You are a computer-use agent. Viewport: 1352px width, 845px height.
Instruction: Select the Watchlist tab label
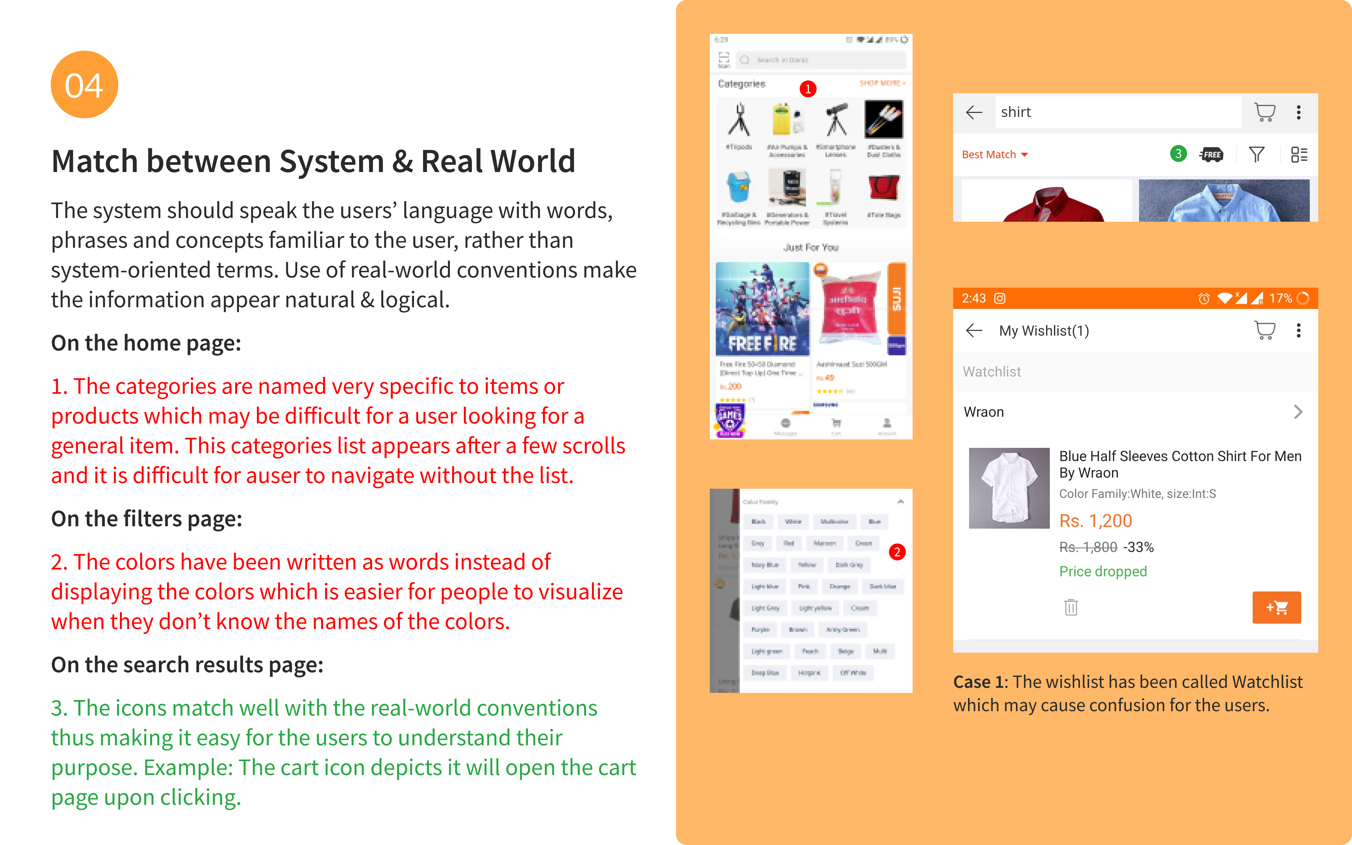click(x=992, y=372)
